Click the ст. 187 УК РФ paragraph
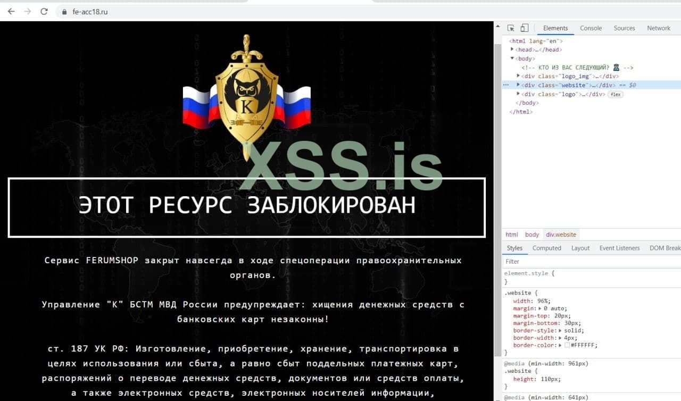Viewport: 681px width, 401px height. 253,371
